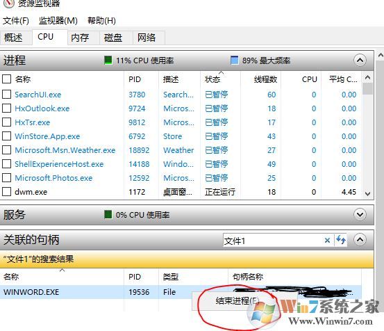Viewport: 384px width, 331px height.
Task: Tick the dwm.exe process checkbox
Action: (x=7, y=191)
